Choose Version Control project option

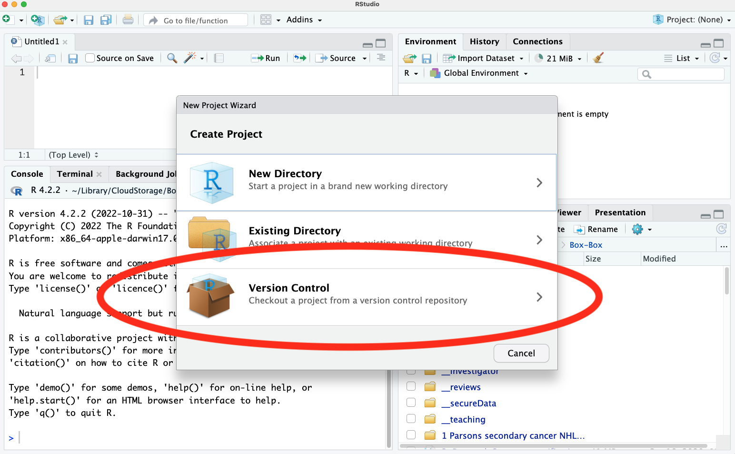tap(367, 297)
